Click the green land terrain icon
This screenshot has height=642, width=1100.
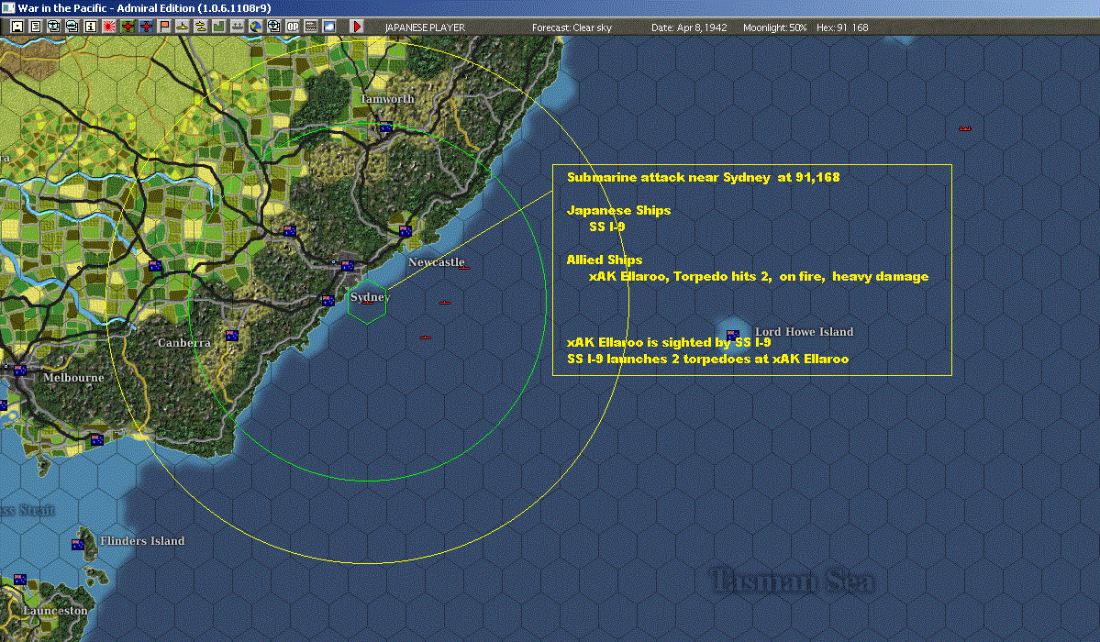point(219,27)
